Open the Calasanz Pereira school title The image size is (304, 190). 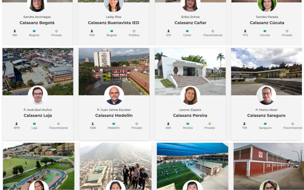click(190, 116)
